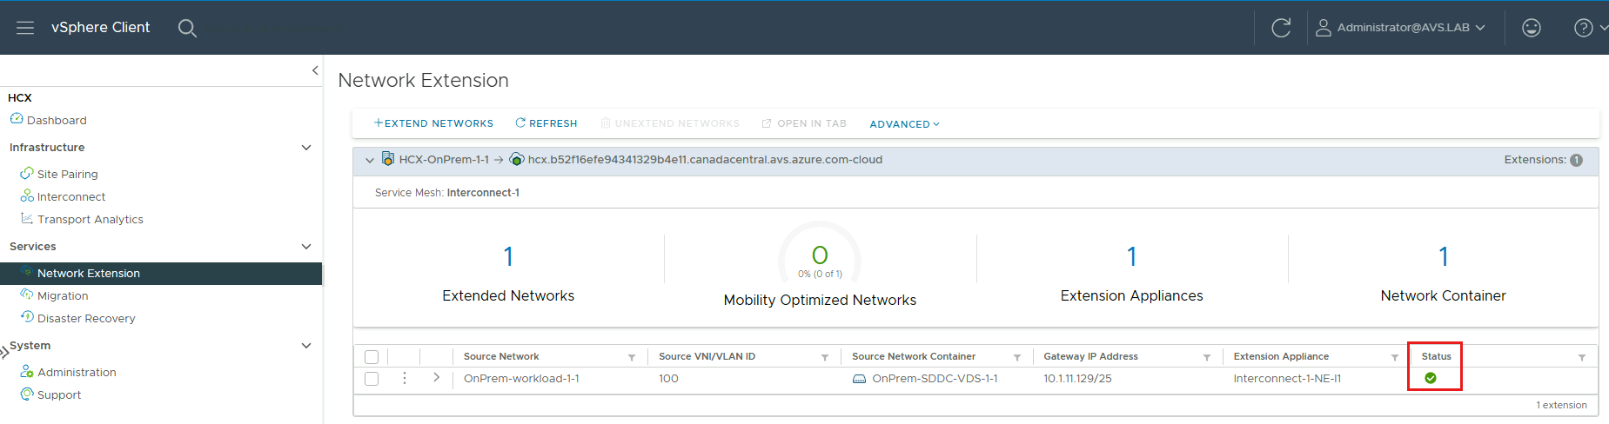The height and width of the screenshot is (424, 1609).
Task: Click Unextend Networks button
Action: click(x=670, y=123)
